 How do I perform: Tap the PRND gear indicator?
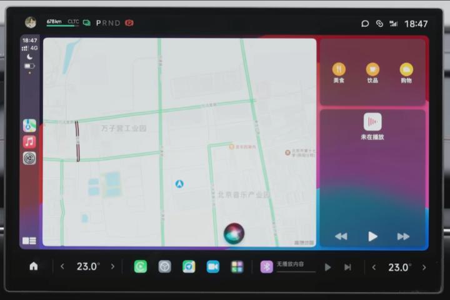coord(108,23)
